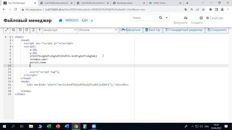Open Word from taskbar

pos(67,126)
